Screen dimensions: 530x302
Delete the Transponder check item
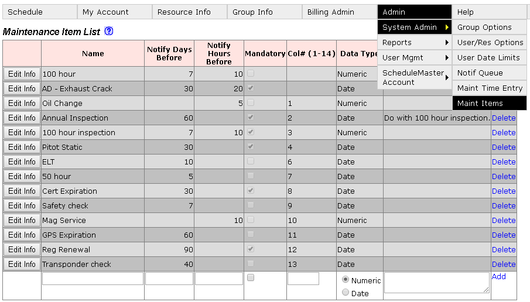pyautogui.click(x=504, y=264)
